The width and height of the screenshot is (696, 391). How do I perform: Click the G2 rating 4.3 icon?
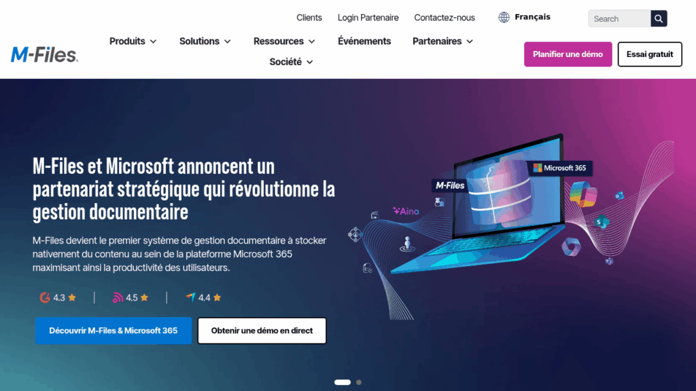point(45,297)
